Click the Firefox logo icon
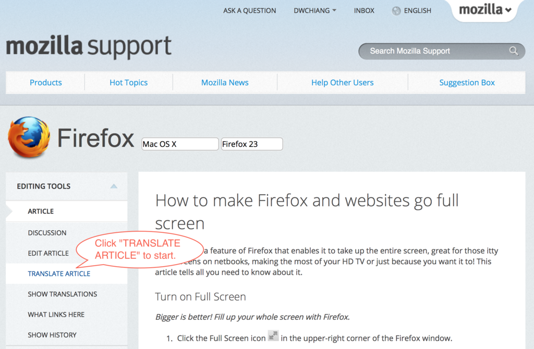This screenshot has height=349, width=534. click(x=29, y=138)
